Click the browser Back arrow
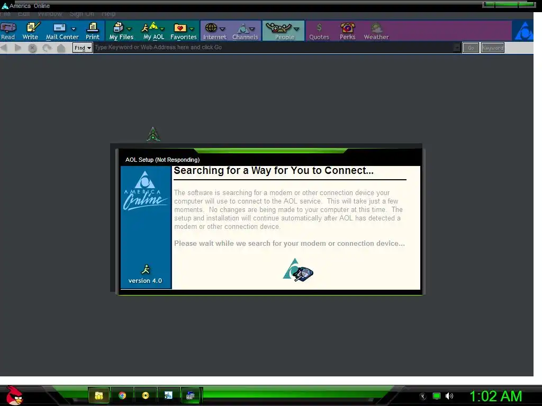Viewport: 542px width, 406px height. tap(4, 48)
